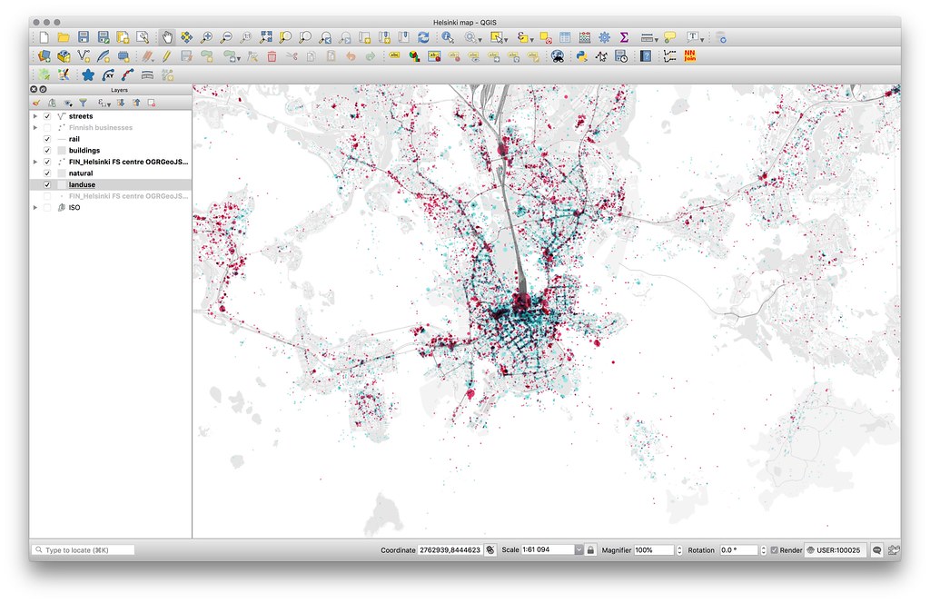Select the natural layer in the panel

[x=81, y=173]
